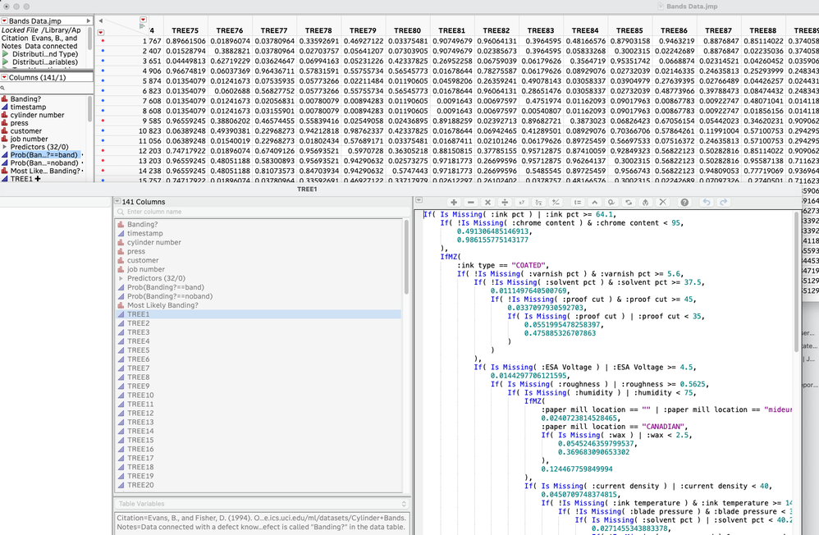Open the 141 Columns filter dropdown

[117, 202]
